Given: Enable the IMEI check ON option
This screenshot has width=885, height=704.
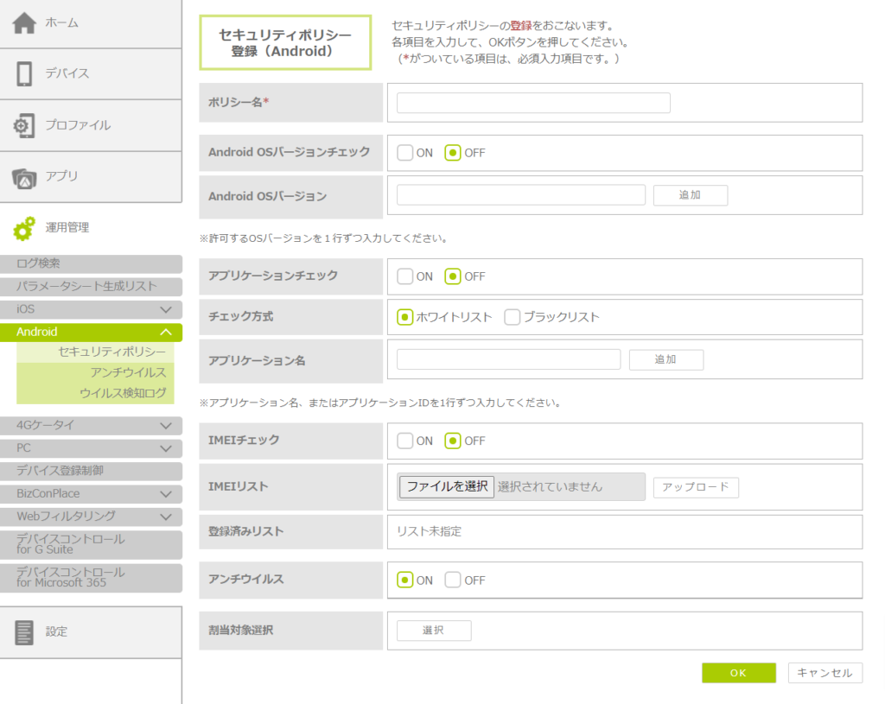Looking at the screenshot, I should (x=405, y=441).
